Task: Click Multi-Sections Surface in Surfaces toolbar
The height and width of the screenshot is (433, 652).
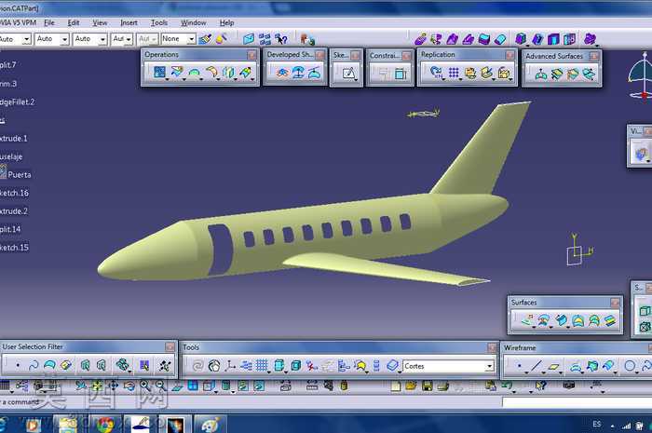Action: pyautogui.click(x=594, y=320)
